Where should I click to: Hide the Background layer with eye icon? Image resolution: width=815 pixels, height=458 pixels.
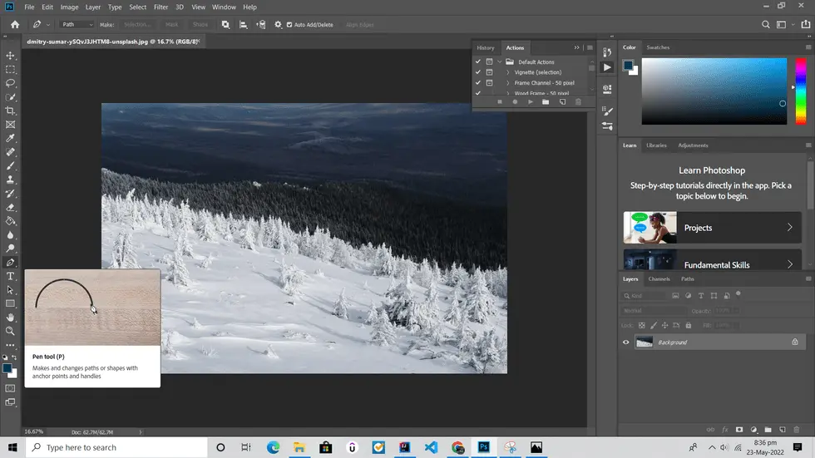626,342
